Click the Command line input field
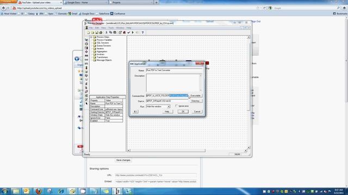 click(x=167, y=96)
